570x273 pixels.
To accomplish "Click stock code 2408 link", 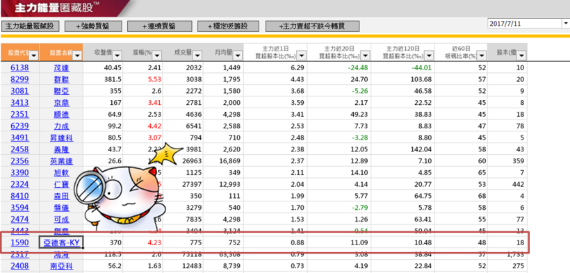I will 19,266.
